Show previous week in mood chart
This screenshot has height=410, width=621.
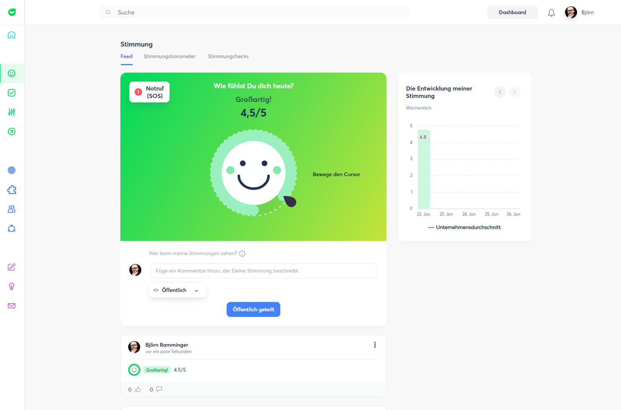(499, 92)
